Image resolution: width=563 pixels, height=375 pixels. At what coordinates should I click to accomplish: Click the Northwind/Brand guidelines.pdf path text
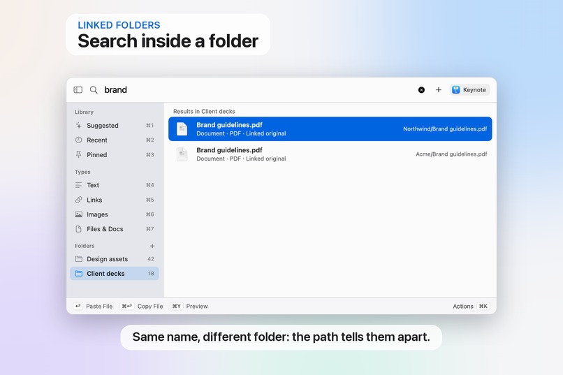click(445, 128)
